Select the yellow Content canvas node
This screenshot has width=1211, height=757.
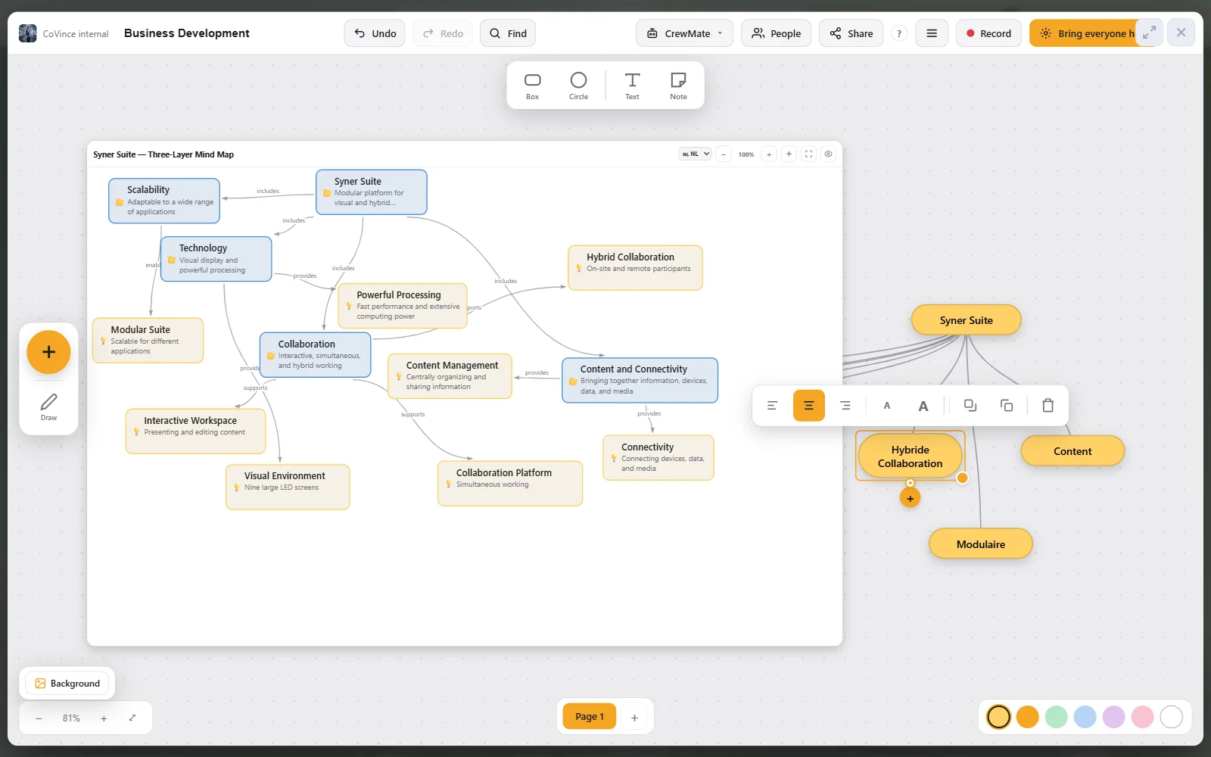1072,451
